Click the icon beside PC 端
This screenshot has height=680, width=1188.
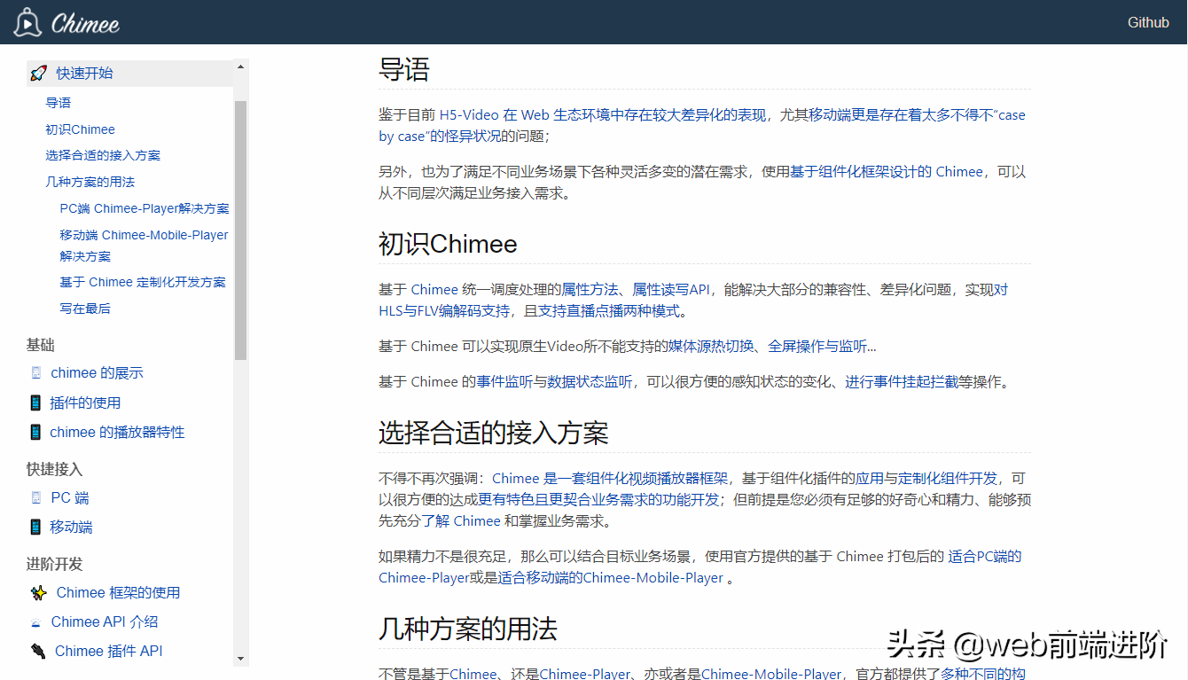[x=36, y=498]
